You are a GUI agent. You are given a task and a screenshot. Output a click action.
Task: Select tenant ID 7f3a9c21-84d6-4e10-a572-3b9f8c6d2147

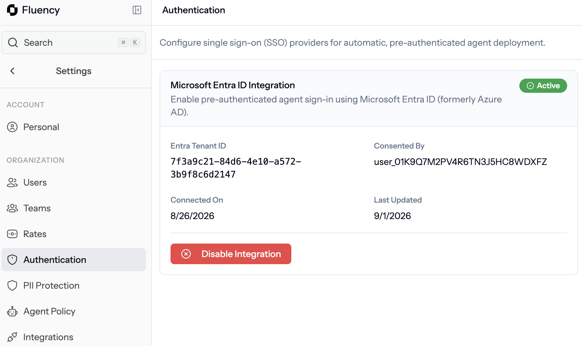[236, 168]
